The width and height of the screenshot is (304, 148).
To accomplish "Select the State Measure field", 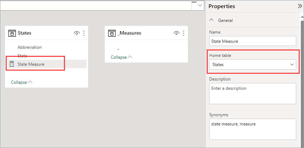I will 47,64.
